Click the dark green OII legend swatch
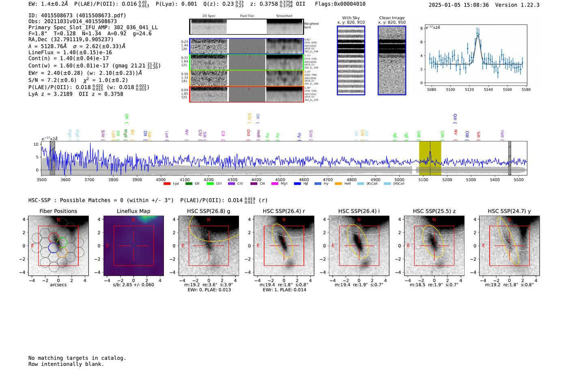This screenshot has height=386, width=568. pos(189,184)
